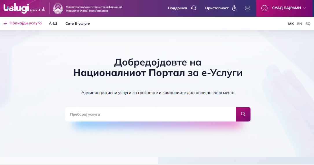Switch language to EN
This screenshot has height=165, width=314.
pyautogui.click(x=300, y=24)
